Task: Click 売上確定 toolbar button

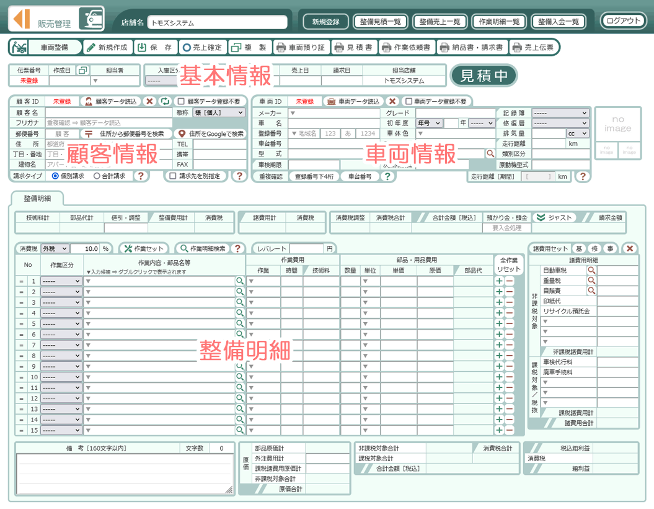Action: tap(203, 48)
